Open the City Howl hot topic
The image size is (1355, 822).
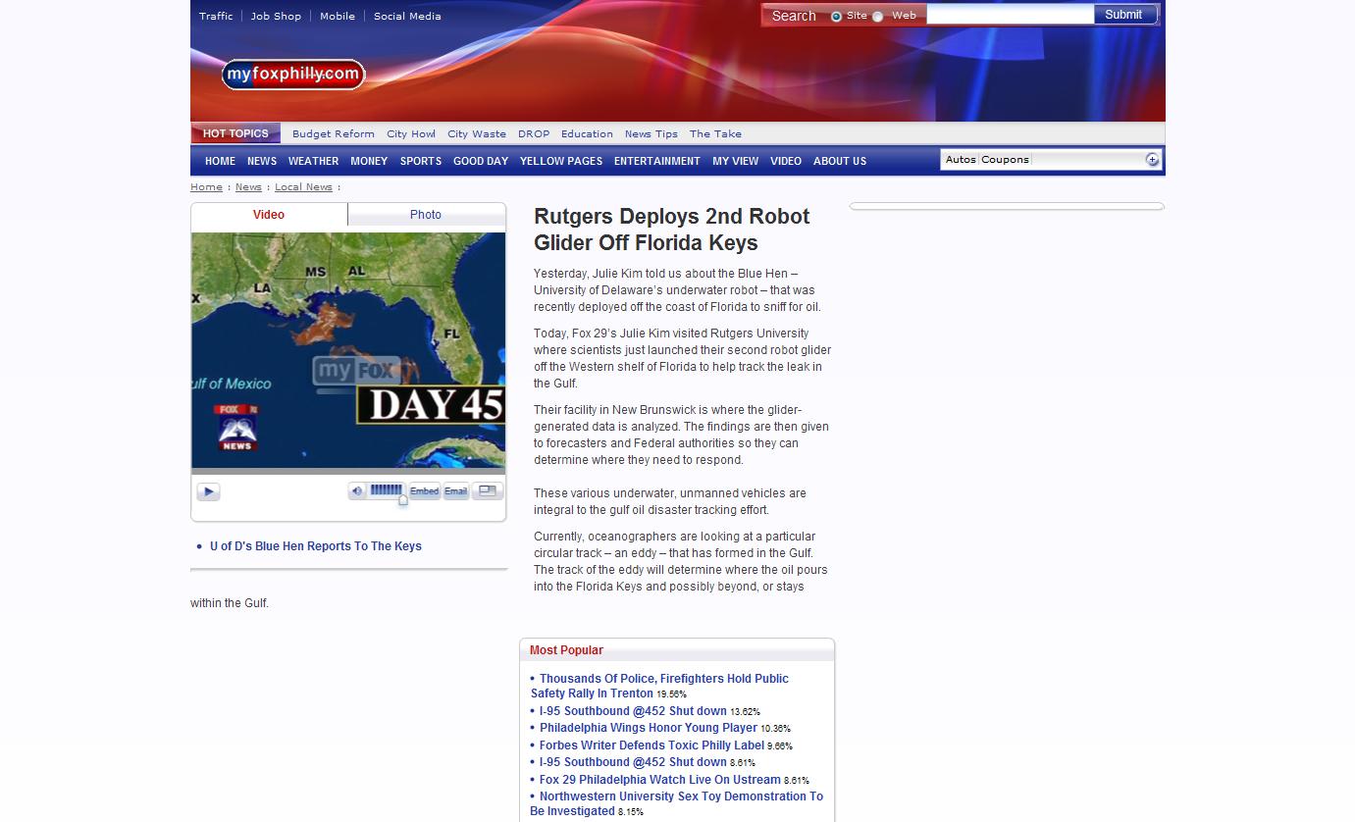[411, 133]
